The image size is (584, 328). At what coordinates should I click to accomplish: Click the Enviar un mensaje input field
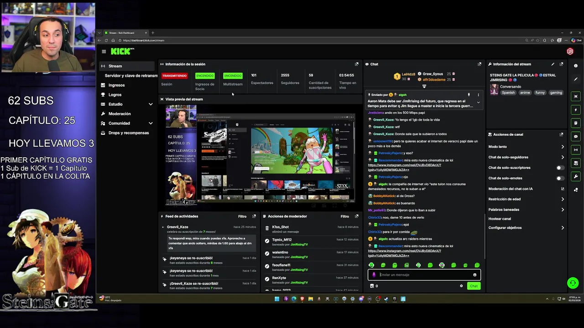[424, 275]
